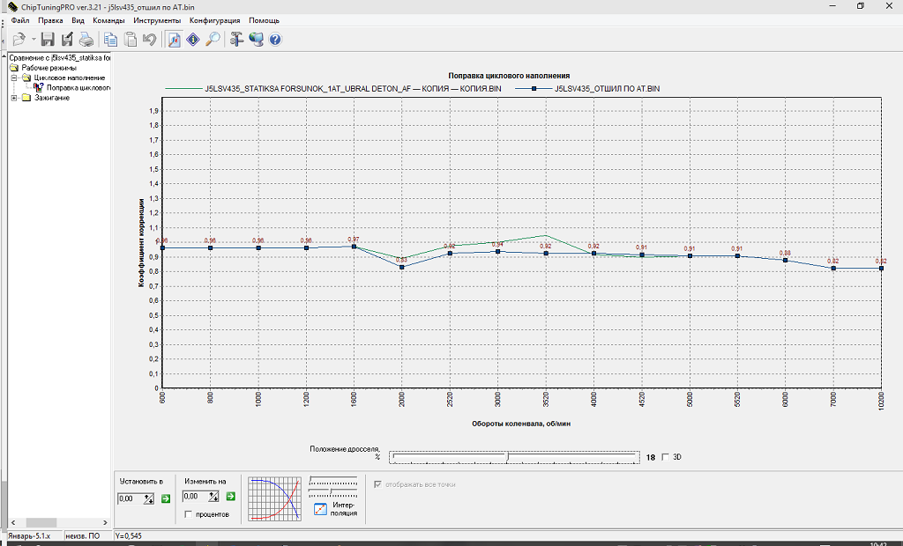
Task: Check the 'процентов' checkbox
Action: point(188,513)
